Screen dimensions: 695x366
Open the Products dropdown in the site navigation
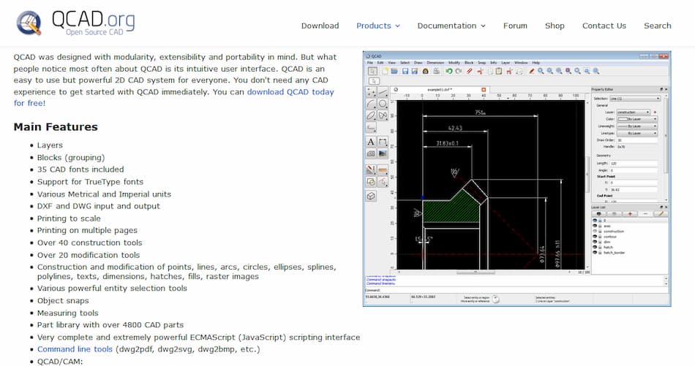(378, 26)
